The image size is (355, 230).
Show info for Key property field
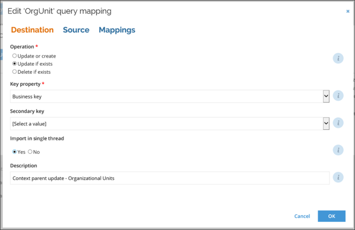click(x=338, y=96)
